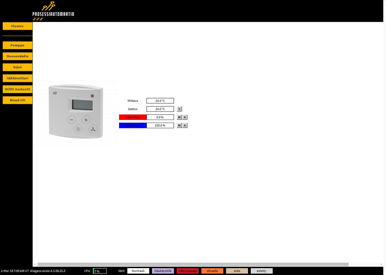
Task: Click the house icon on the thermostat
Action: pyautogui.click(x=78, y=129)
